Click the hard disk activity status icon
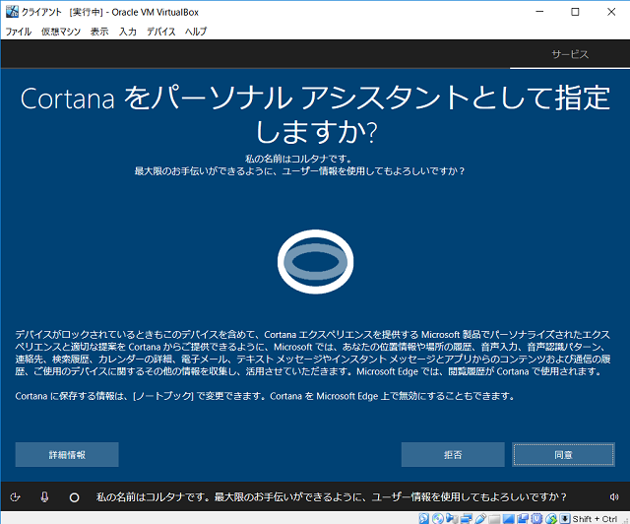The height and width of the screenshot is (524, 630). 423,518
